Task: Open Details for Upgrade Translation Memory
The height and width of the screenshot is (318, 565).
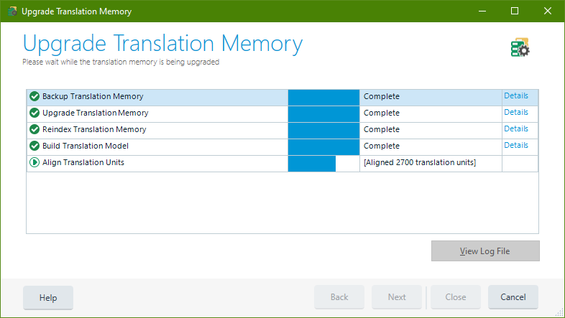Action: [x=516, y=112]
